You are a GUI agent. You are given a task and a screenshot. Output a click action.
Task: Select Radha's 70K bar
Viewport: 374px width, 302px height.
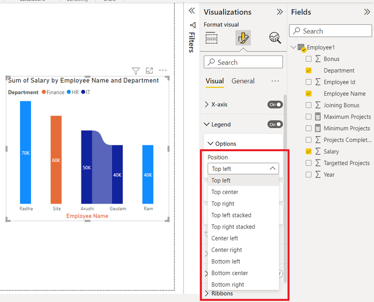coord(25,152)
